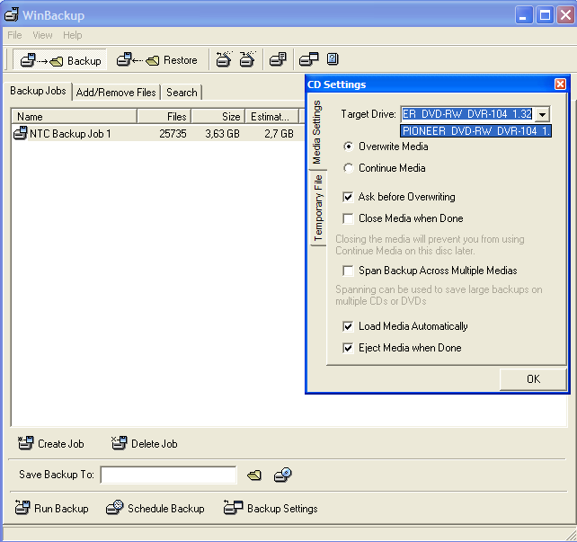Open the Temporary File vertical tab
577x542 pixels.
coord(318,208)
